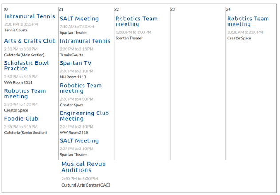Image resolution: width=280 pixels, height=195 pixels.
Task: Select day 24 date number
Action: 228,9
